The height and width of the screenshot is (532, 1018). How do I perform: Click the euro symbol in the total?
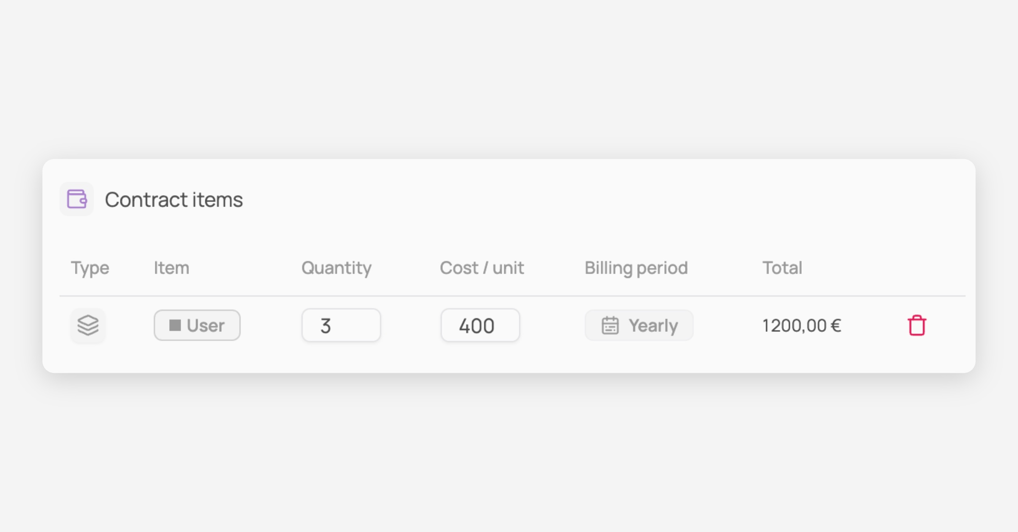[x=836, y=326]
